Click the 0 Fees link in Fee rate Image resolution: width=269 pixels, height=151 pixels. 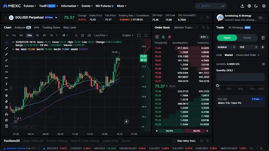pos(257,99)
